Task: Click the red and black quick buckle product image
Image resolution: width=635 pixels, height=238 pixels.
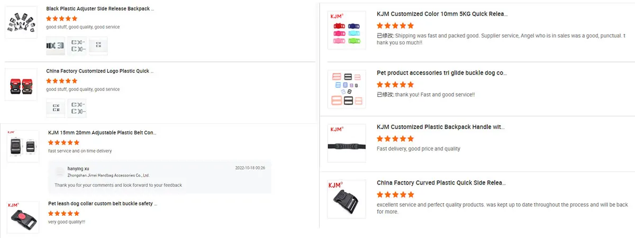Action: [x=21, y=85]
